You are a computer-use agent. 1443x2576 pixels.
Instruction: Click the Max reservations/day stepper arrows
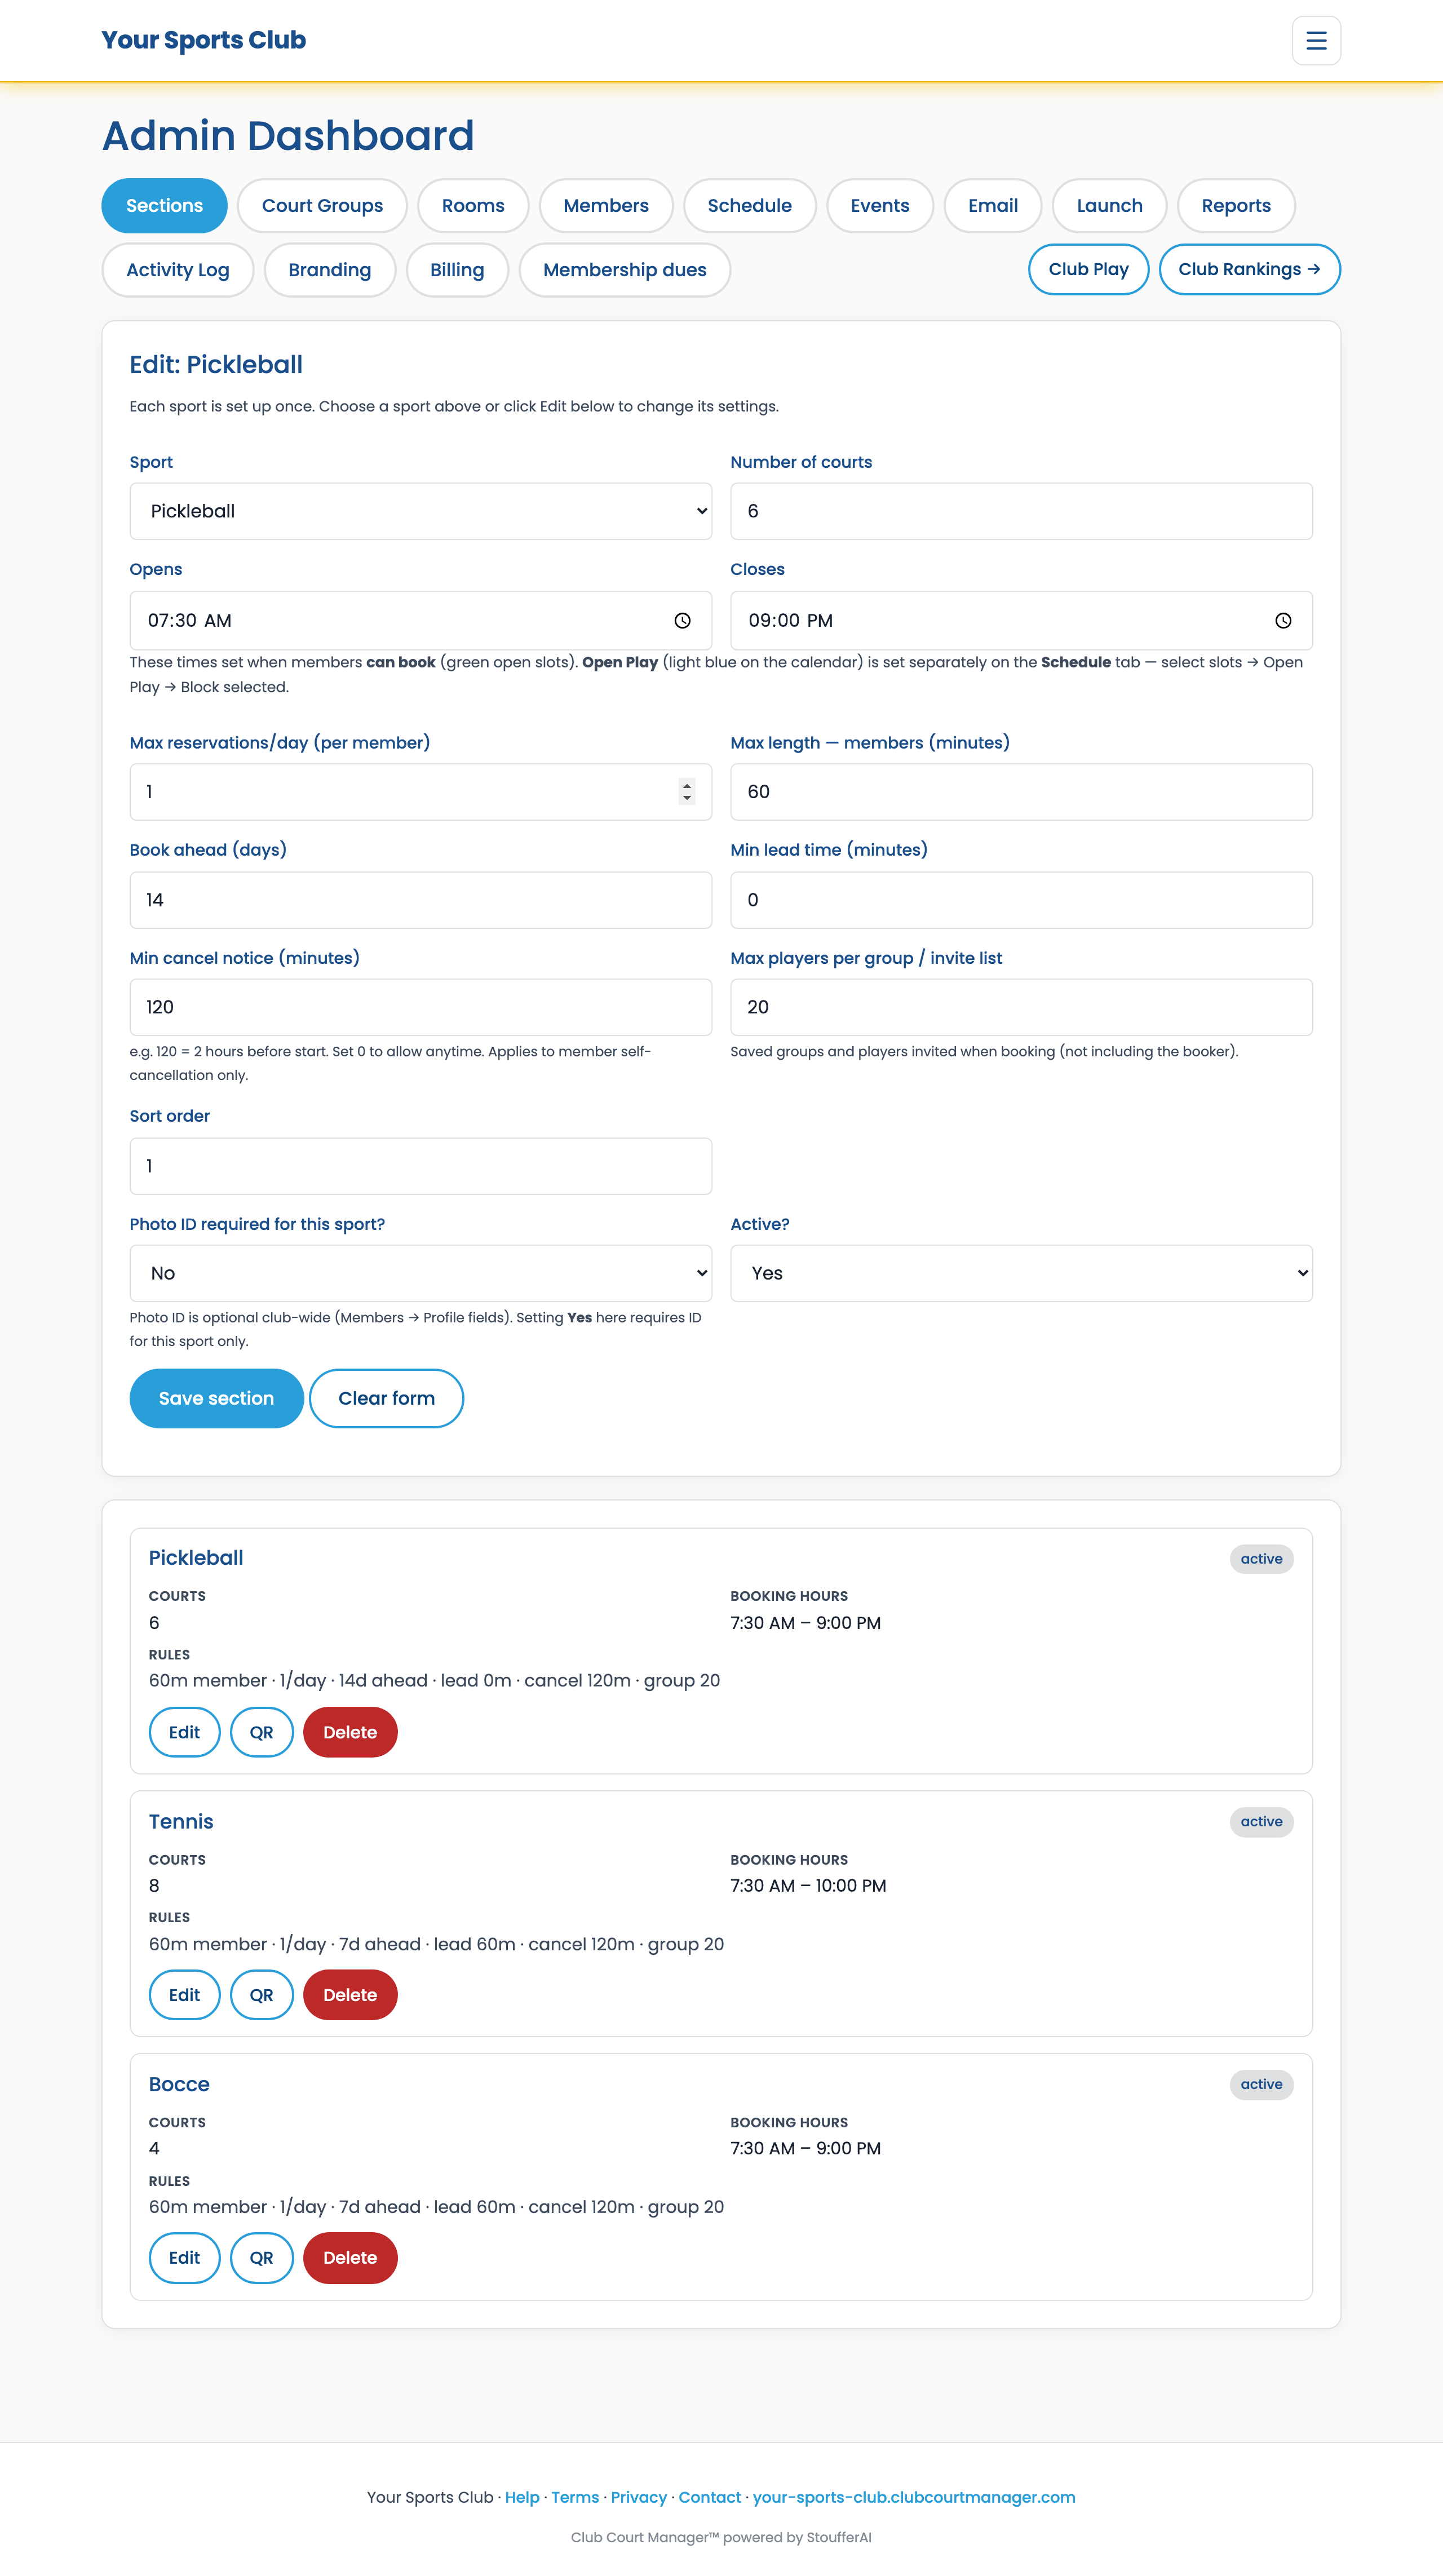[x=686, y=792]
